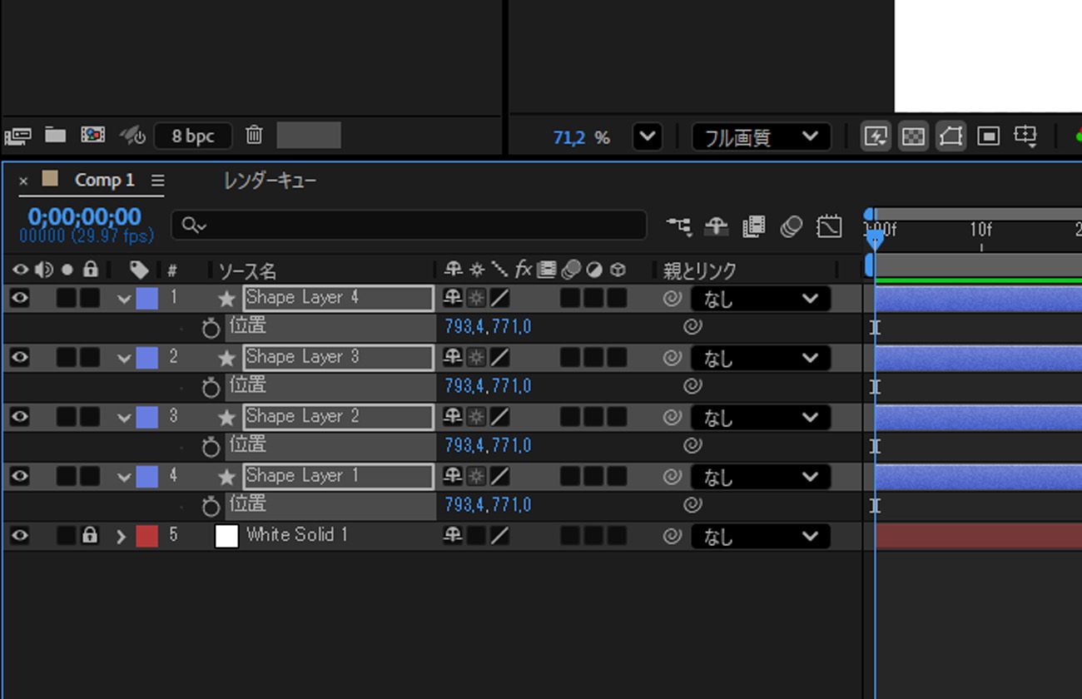
Task: Click the frame blending icon
Action: pyautogui.click(x=754, y=226)
